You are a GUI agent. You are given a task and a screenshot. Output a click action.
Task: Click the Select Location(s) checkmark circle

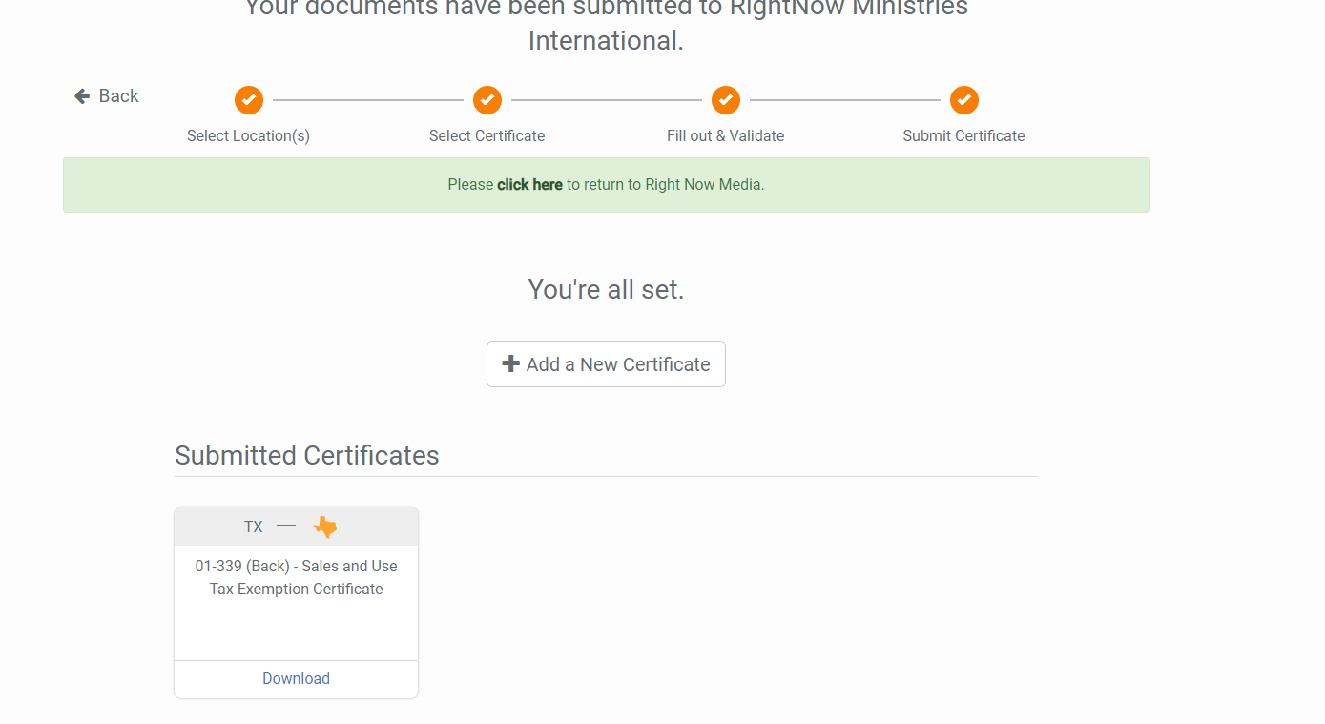tap(249, 99)
